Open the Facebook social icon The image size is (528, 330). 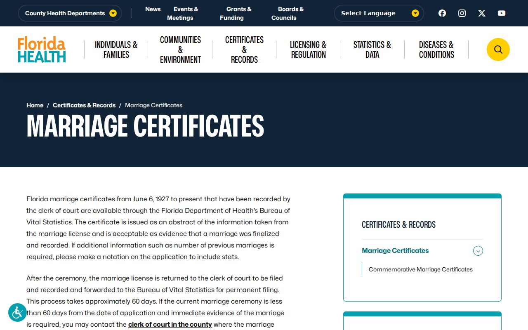click(442, 13)
